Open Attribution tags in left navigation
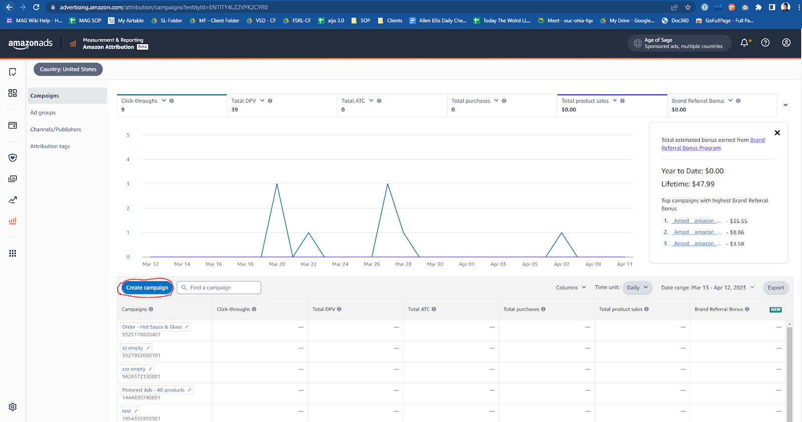The width and height of the screenshot is (802, 422). point(50,146)
